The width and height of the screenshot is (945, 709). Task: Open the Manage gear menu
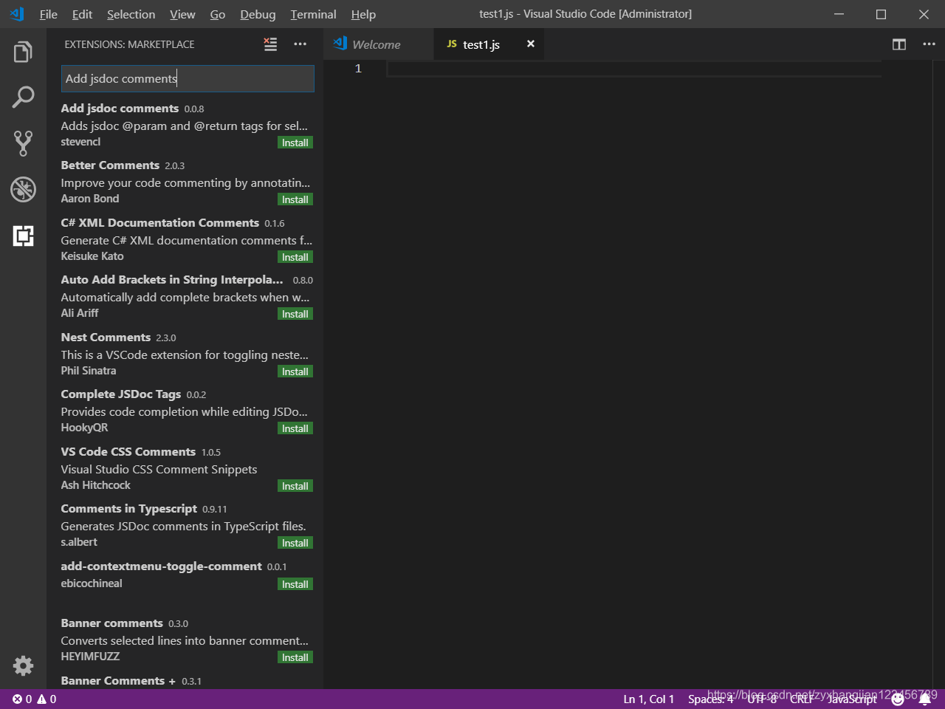coord(23,665)
